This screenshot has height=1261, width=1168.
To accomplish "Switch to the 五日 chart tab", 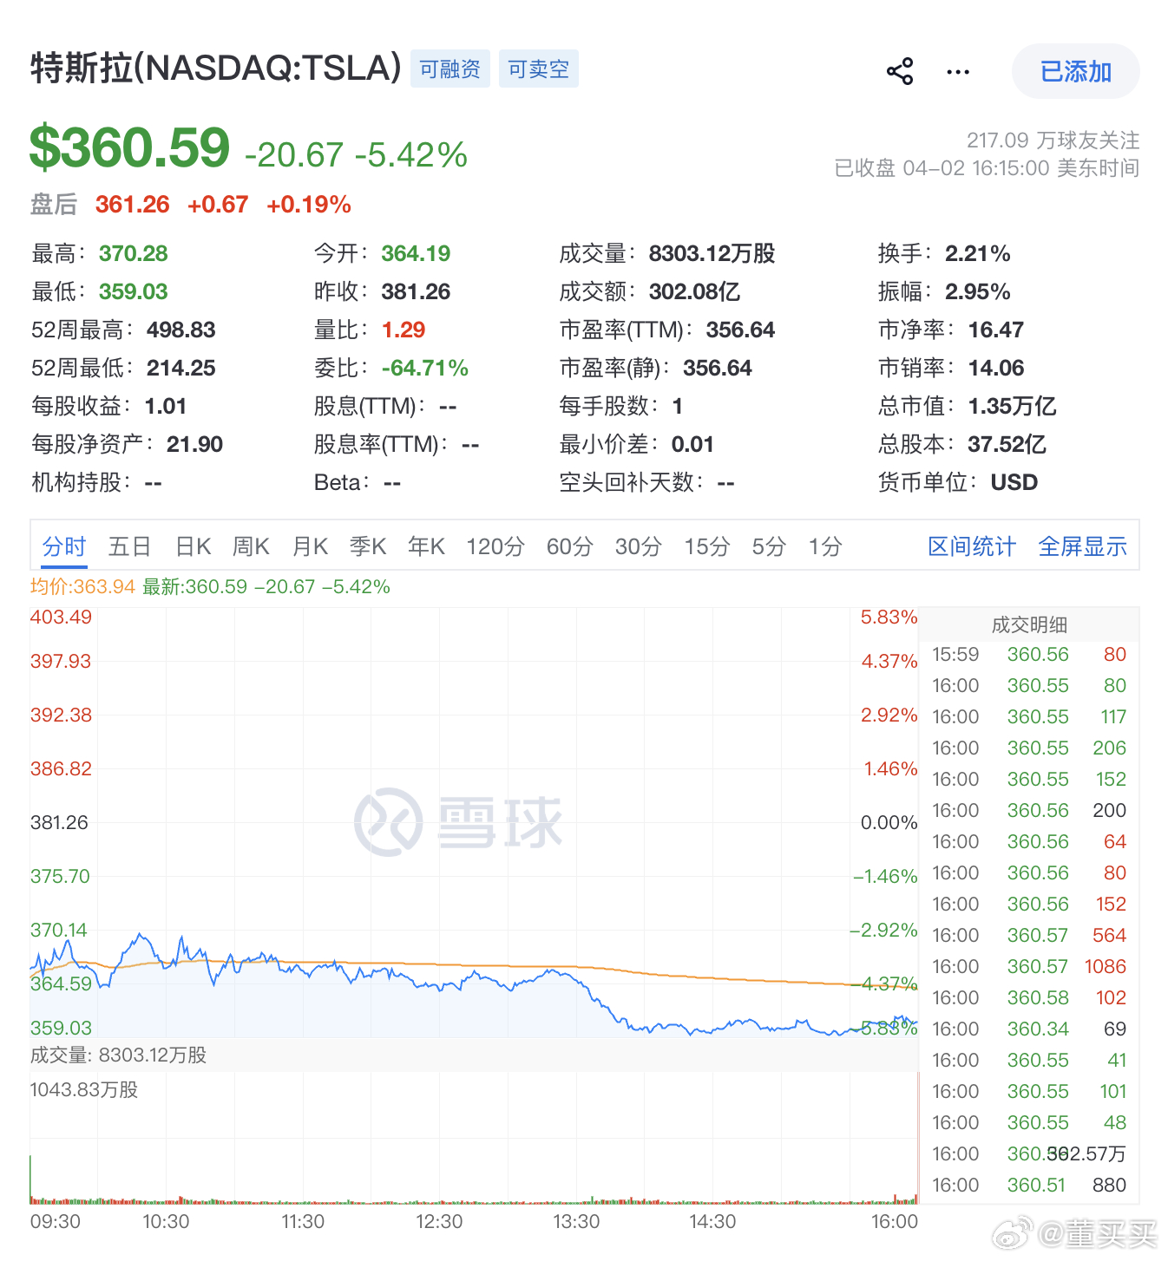I will [130, 546].
